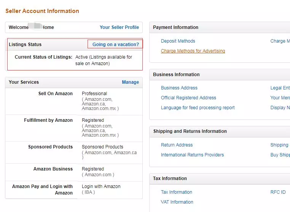Click the Going on a vacation link
The image size is (290, 212).
click(x=115, y=45)
